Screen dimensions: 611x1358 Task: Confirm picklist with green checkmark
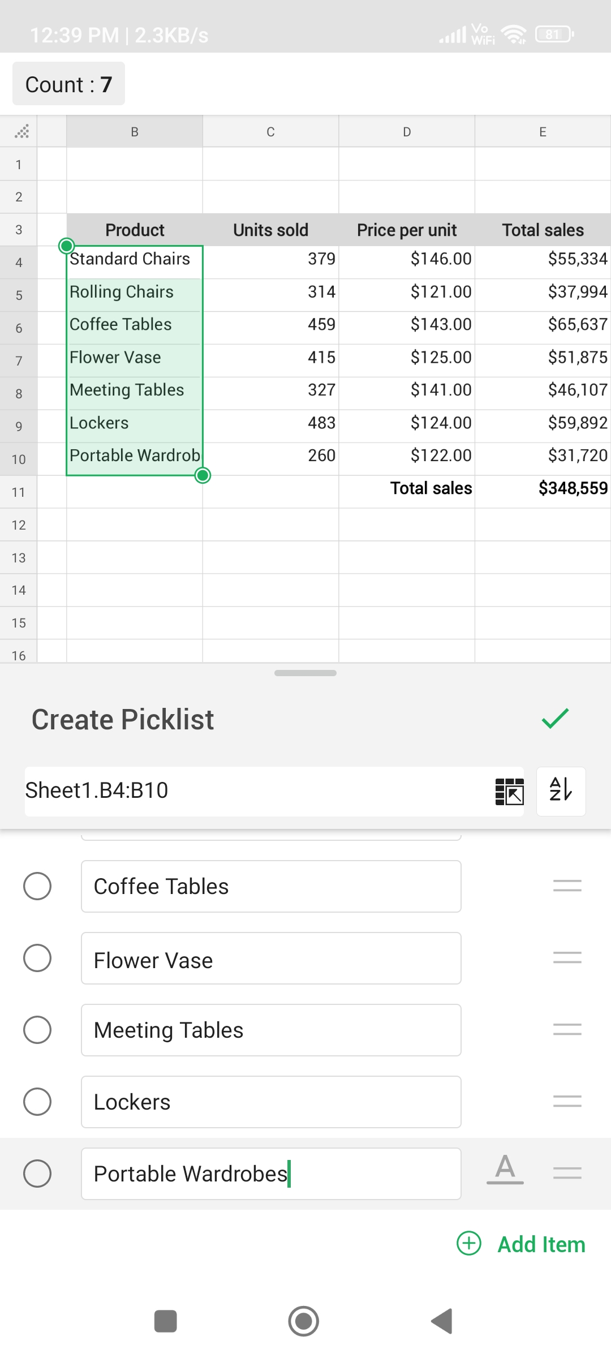point(555,719)
